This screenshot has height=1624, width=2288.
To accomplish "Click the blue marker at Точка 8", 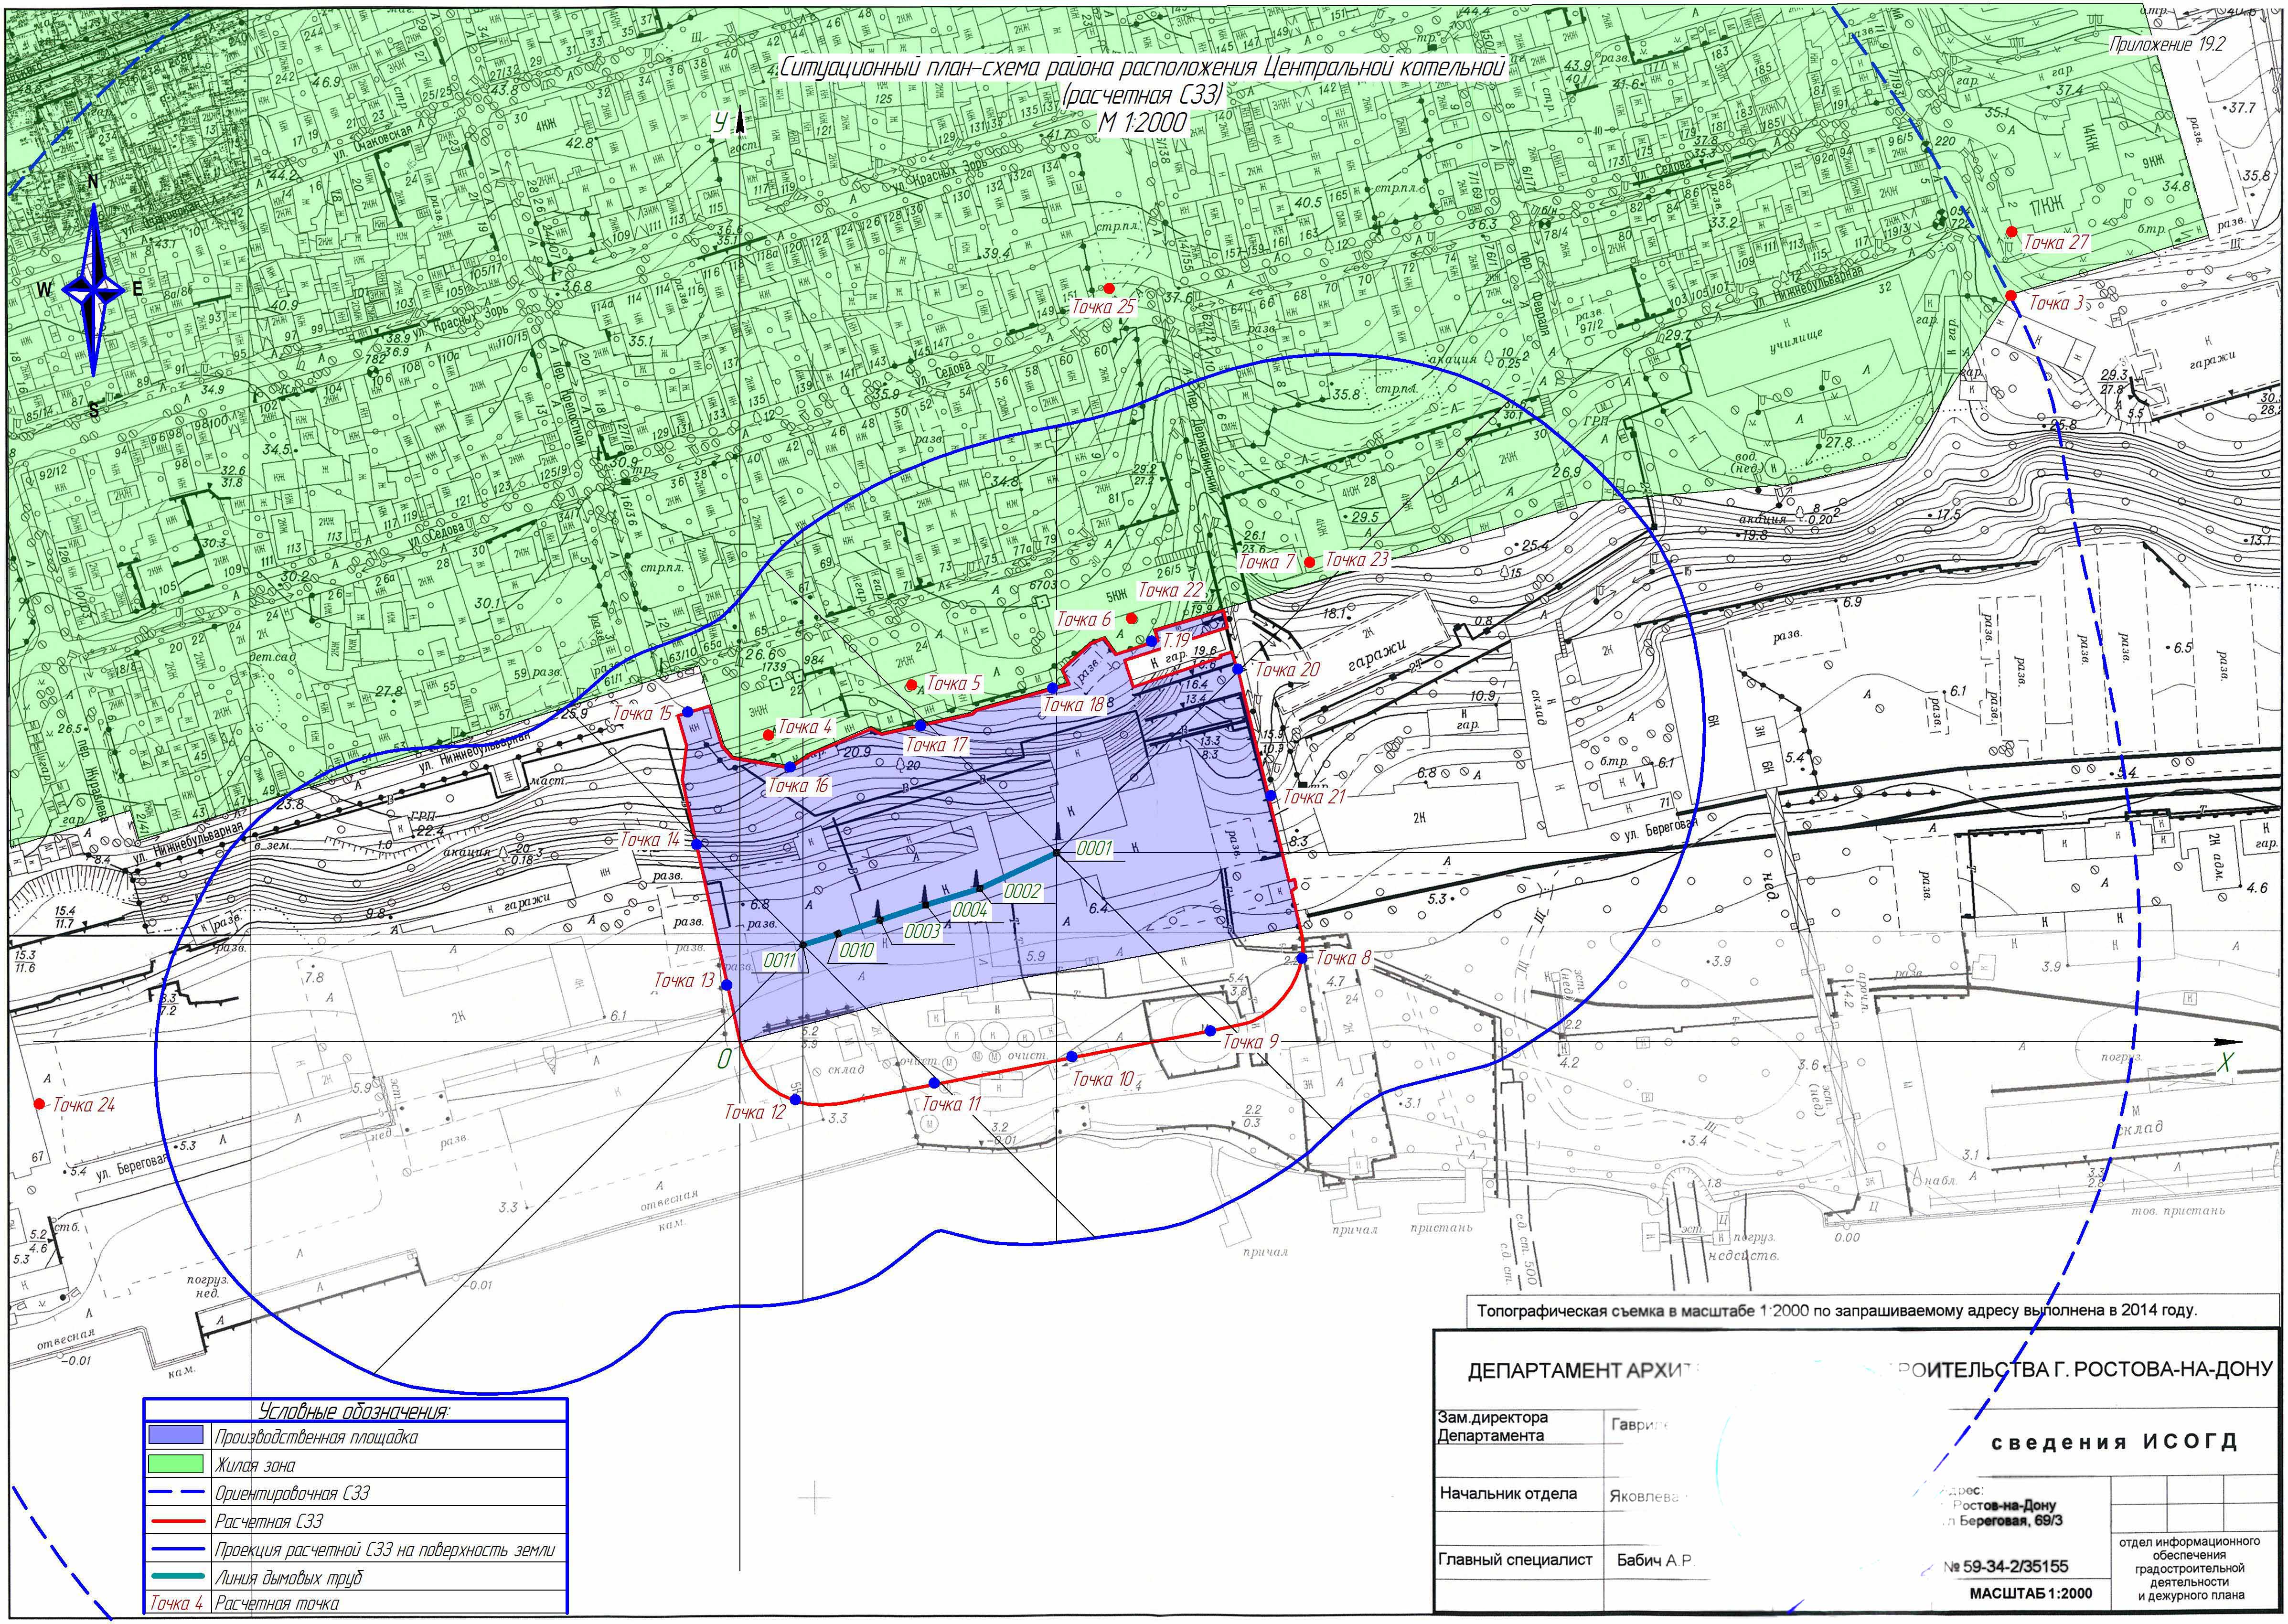I will click(1303, 958).
